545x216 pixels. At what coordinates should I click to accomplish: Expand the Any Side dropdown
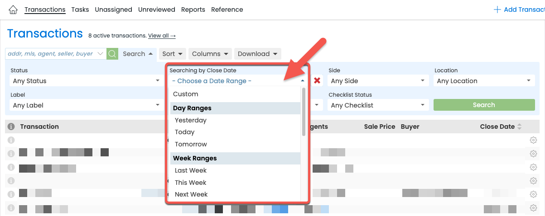[x=378, y=81]
